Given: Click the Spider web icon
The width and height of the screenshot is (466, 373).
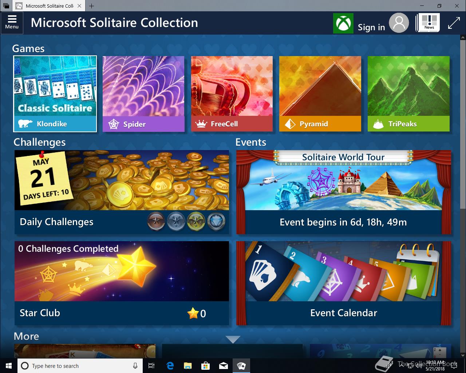Looking at the screenshot, I should (114, 124).
